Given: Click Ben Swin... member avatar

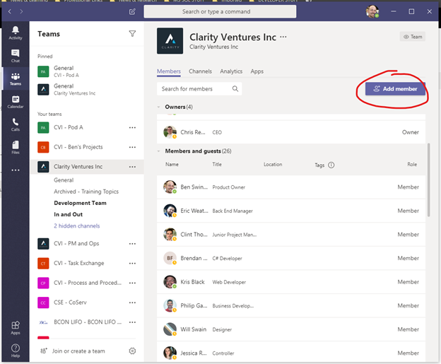Looking at the screenshot, I should [x=170, y=187].
